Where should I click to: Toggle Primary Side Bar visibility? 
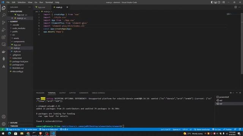(x=212, y=2)
